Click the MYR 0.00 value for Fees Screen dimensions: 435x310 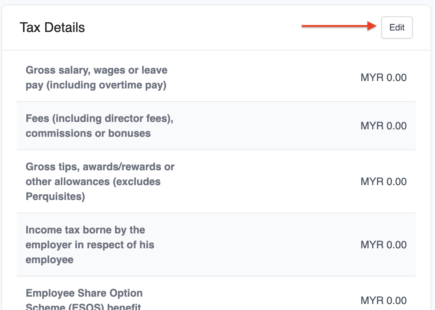pyautogui.click(x=383, y=126)
